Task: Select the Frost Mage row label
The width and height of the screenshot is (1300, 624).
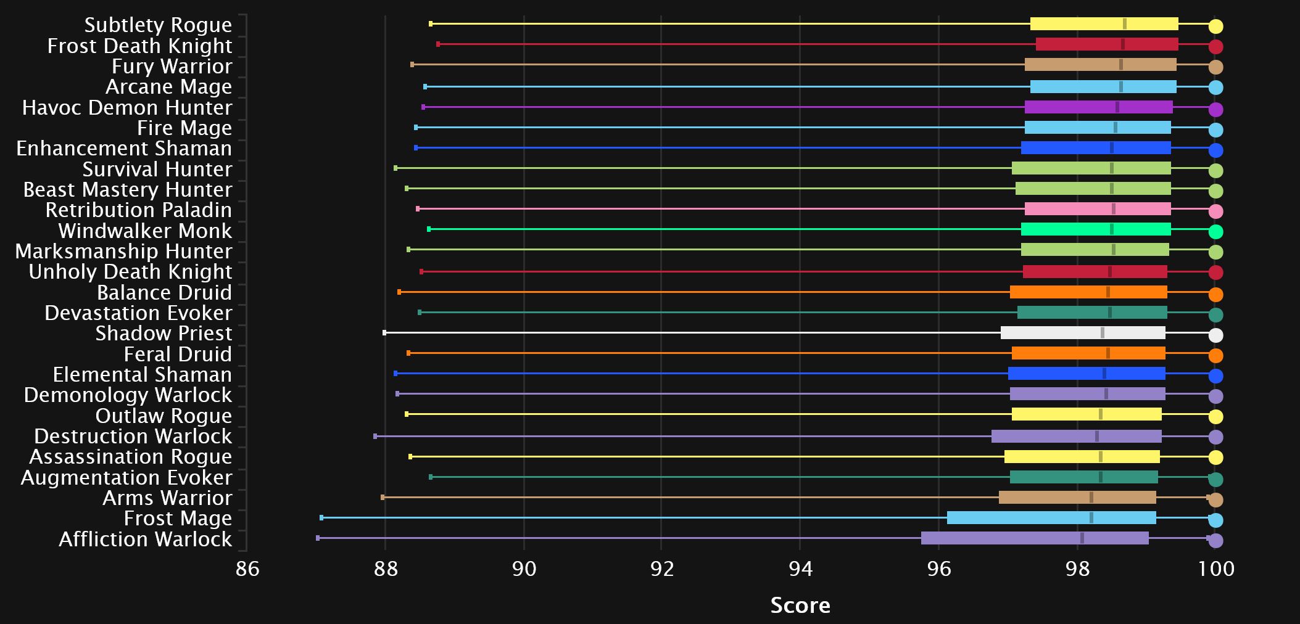Action: click(178, 519)
